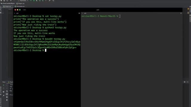Screen dimensions: 191x107
Task: Hide the Run panel with the minimize dash
Action: pos(188,82)
